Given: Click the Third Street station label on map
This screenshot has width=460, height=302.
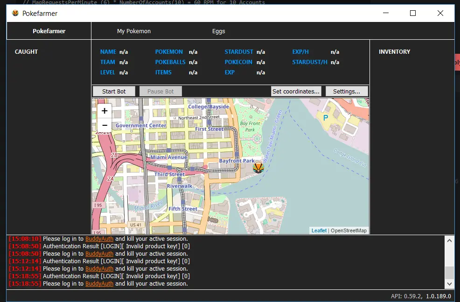Looking at the screenshot, I should coord(169,174).
